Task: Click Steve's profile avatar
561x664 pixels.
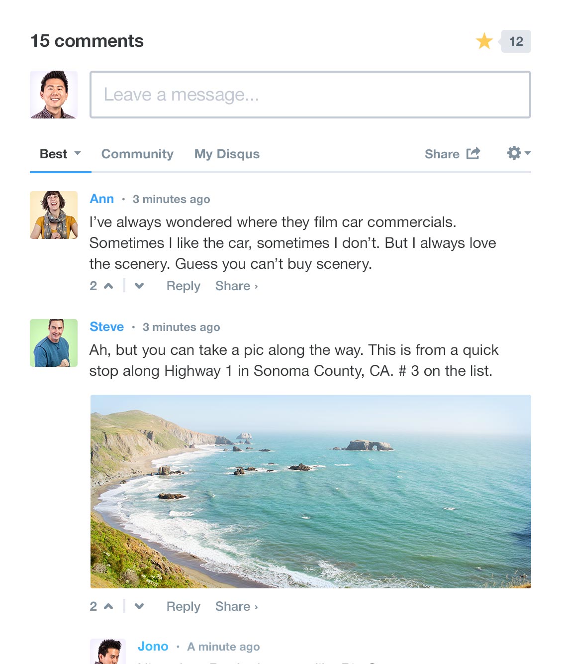Action: click(x=54, y=343)
